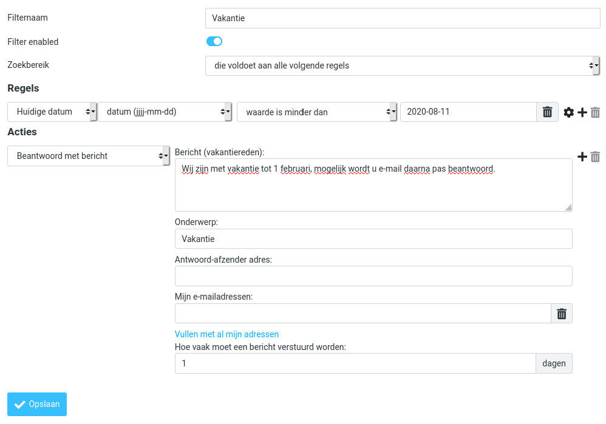Remove the address in Mijn e-mailadressen with trash icon
The width and height of the screenshot is (606, 424).
coord(562,314)
